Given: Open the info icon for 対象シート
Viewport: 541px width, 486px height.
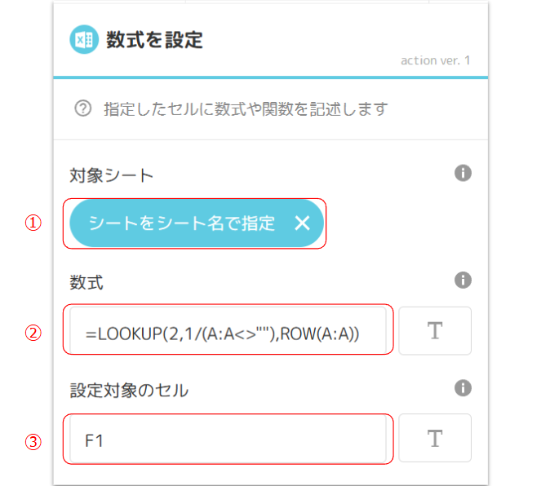Looking at the screenshot, I should pos(463,173).
